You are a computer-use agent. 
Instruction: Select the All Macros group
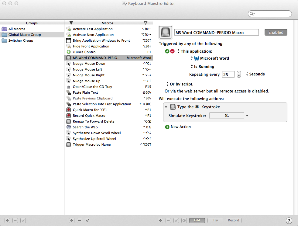click(32, 29)
